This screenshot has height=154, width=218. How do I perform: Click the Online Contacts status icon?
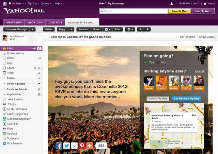point(39,84)
